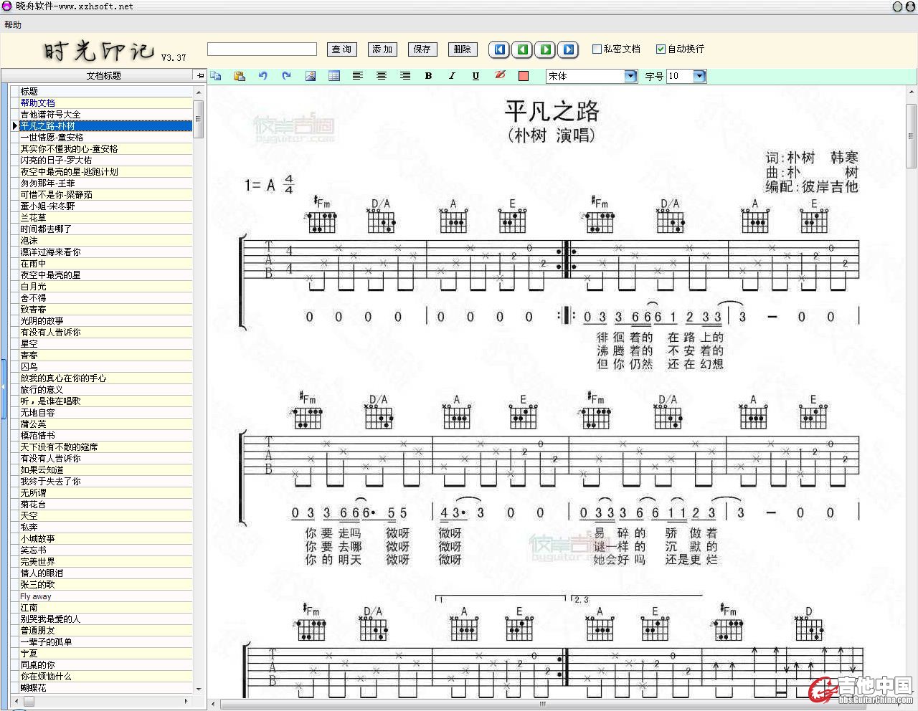Click the 保存 button
Screen dimensions: 918x711
[x=422, y=49]
